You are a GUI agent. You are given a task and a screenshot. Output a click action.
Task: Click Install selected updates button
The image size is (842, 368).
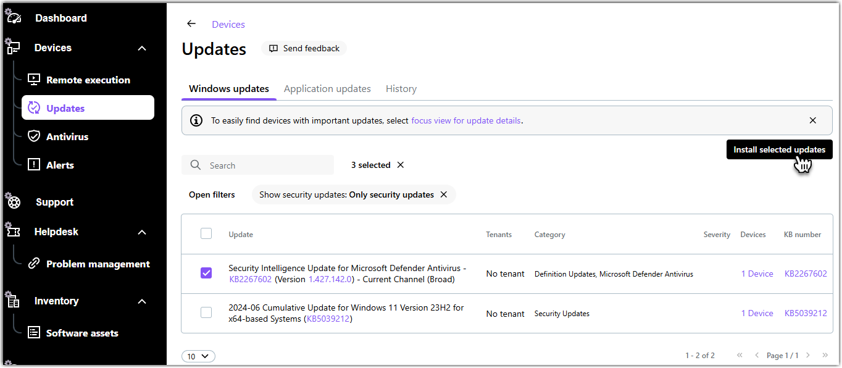click(779, 149)
